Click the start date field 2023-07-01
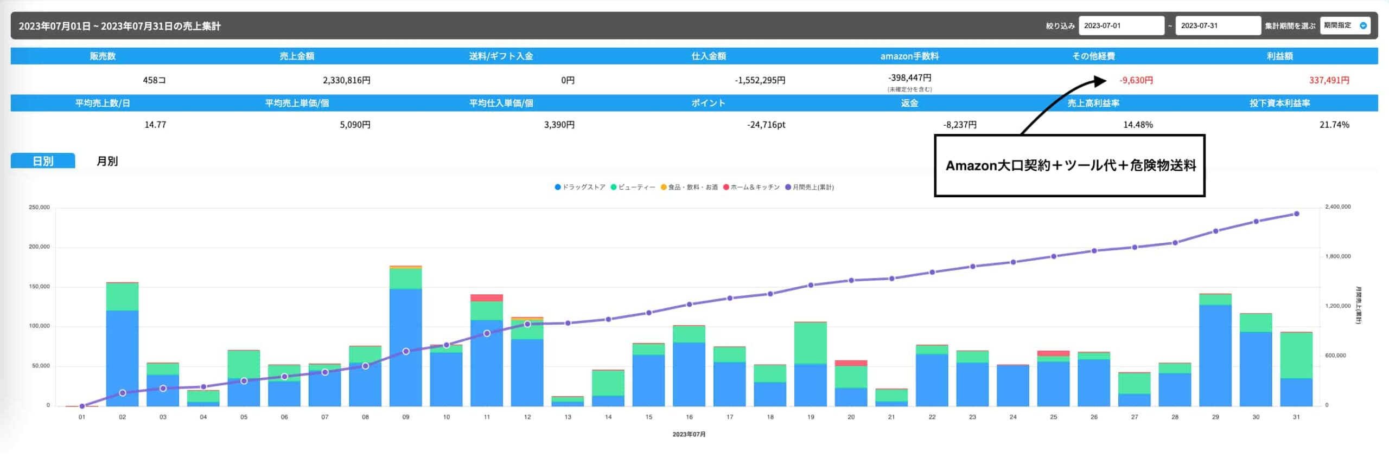Screen dimensions: 1389x459 (x=1121, y=25)
